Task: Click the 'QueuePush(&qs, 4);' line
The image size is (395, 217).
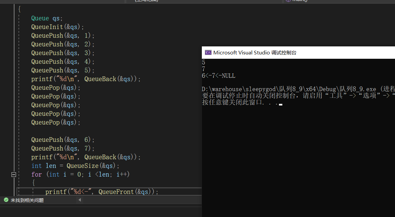Action: (63, 61)
